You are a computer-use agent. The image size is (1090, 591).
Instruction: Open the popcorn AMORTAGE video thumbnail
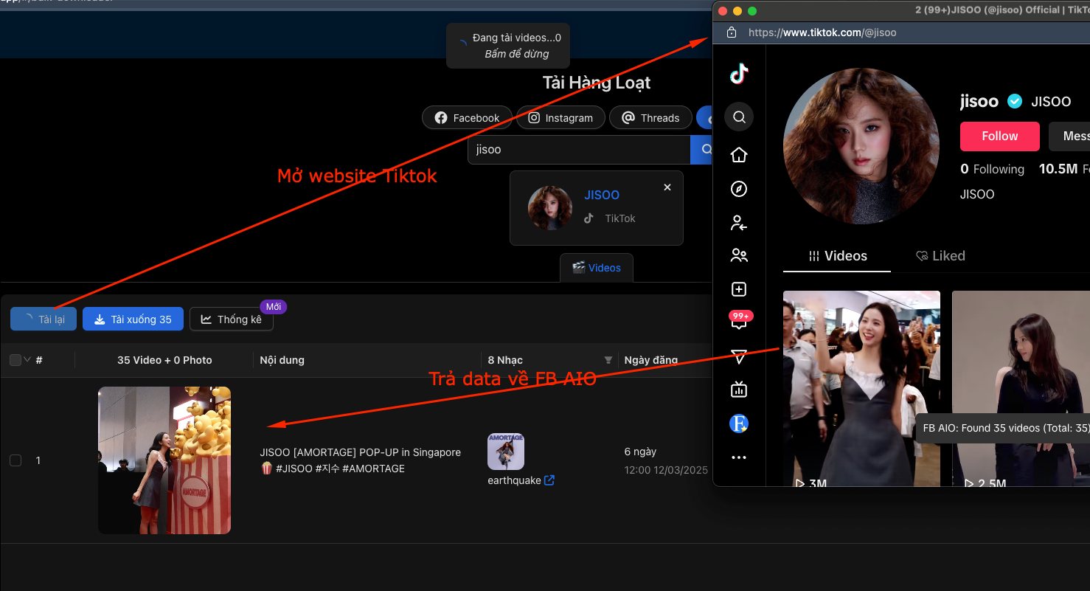point(164,460)
